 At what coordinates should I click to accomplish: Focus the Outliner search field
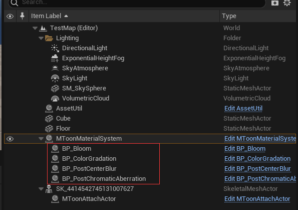click(137, 3)
